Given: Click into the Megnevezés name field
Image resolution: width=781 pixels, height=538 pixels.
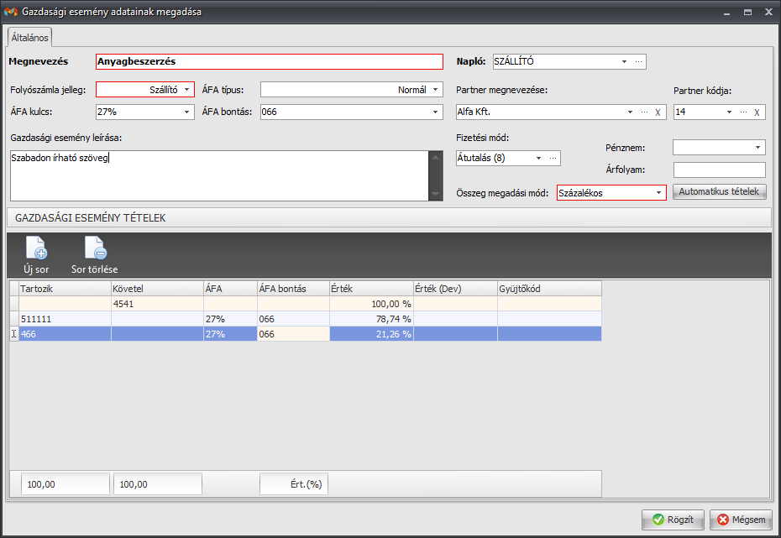Looking at the screenshot, I should point(269,61).
